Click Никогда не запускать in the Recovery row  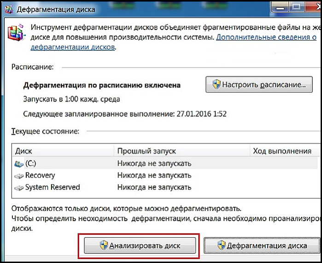154,175
